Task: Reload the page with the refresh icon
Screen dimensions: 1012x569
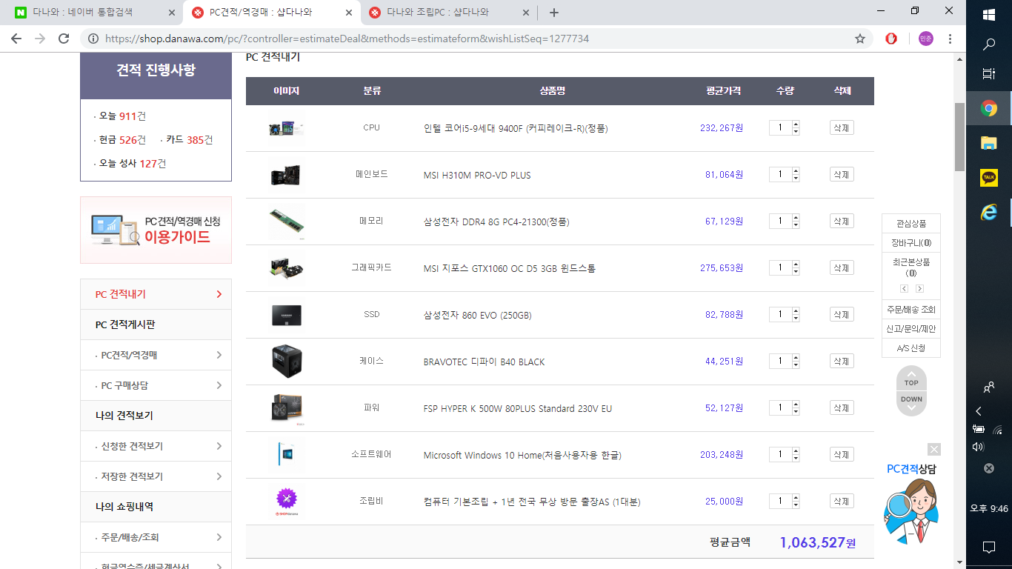Action: (64, 39)
